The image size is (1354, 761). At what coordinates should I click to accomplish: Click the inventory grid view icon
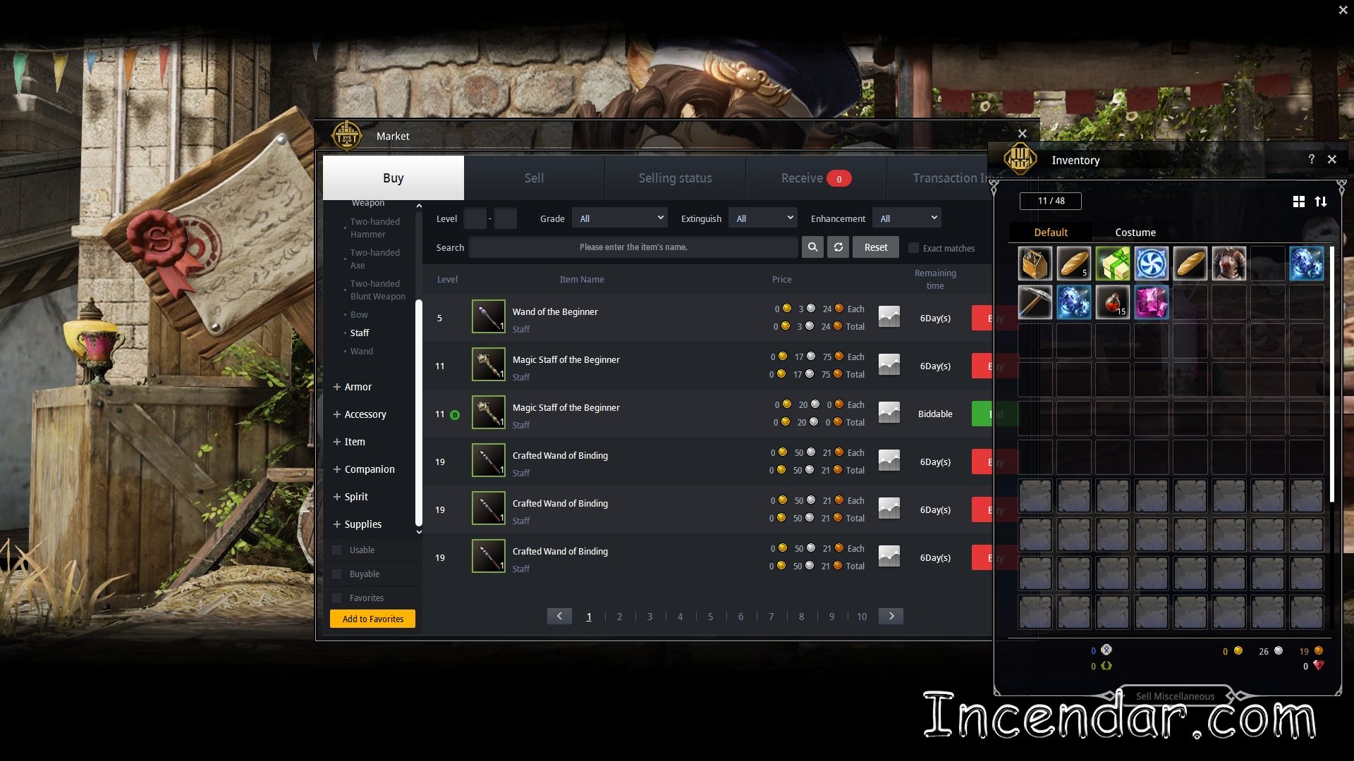[x=1299, y=202]
